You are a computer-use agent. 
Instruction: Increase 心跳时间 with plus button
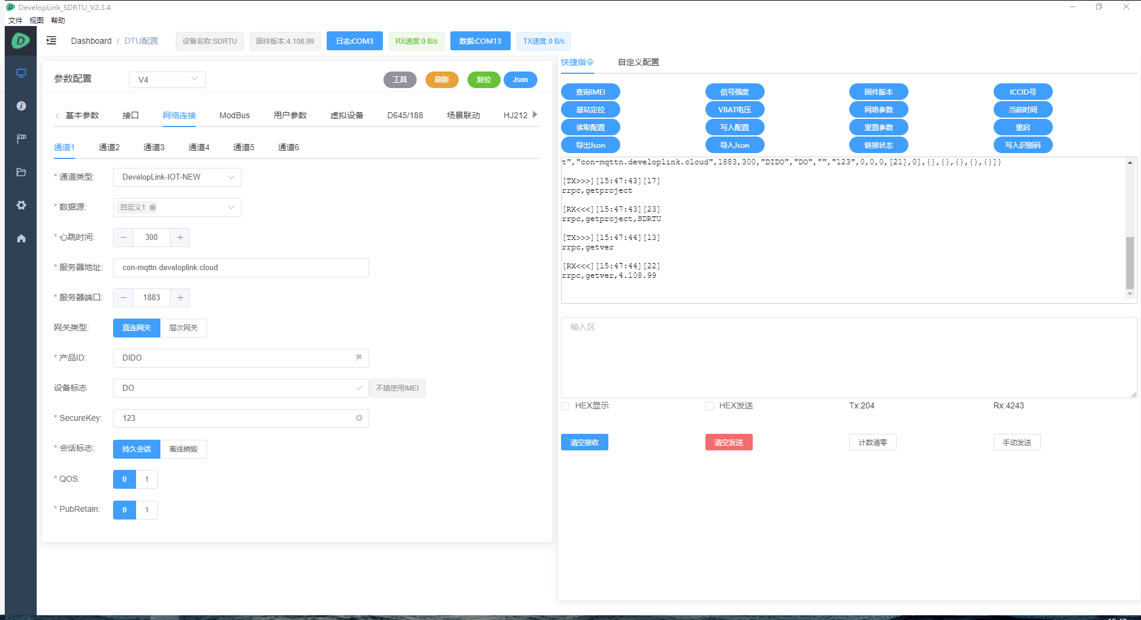pos(180,237)
